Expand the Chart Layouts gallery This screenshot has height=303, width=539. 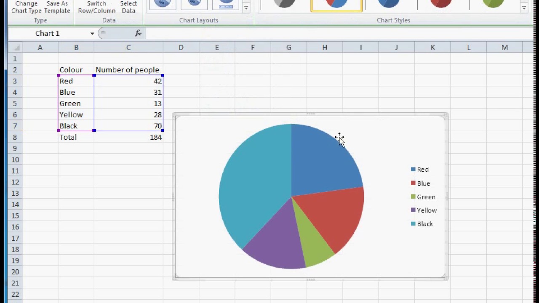[246, 8]
